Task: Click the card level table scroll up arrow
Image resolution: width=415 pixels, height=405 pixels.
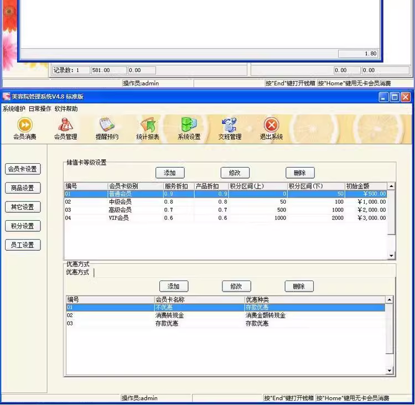Action: pyautogui.click(x=391, y=186)
